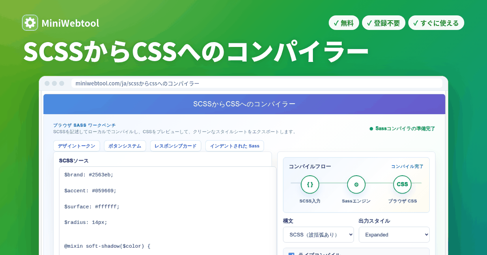Viewport: 487px width, 255px height.
Task: Click the ブラウザ CSS step label
Action: (403, 201)
